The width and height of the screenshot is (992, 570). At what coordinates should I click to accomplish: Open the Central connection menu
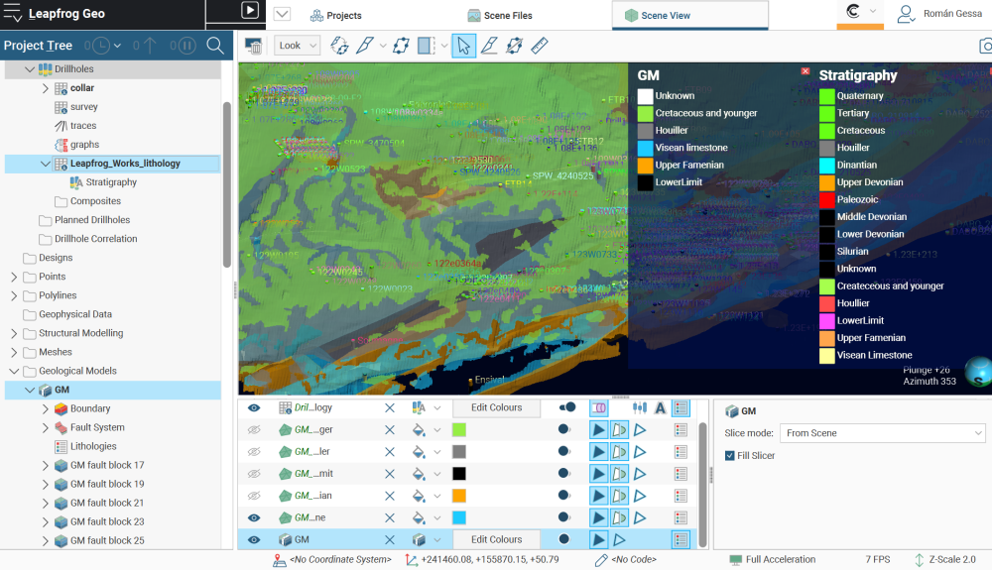[x=860, y=12]
